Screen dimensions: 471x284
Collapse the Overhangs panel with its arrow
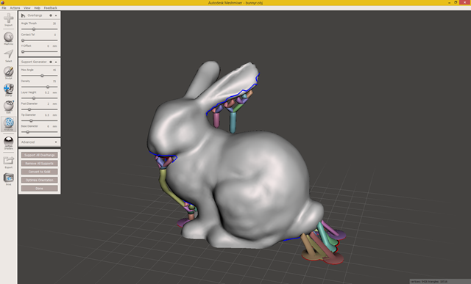tap(56, 15)
